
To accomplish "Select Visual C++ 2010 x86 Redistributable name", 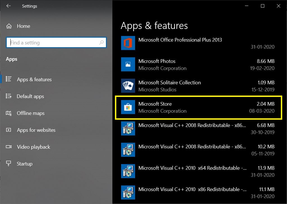I will [192, 189].
